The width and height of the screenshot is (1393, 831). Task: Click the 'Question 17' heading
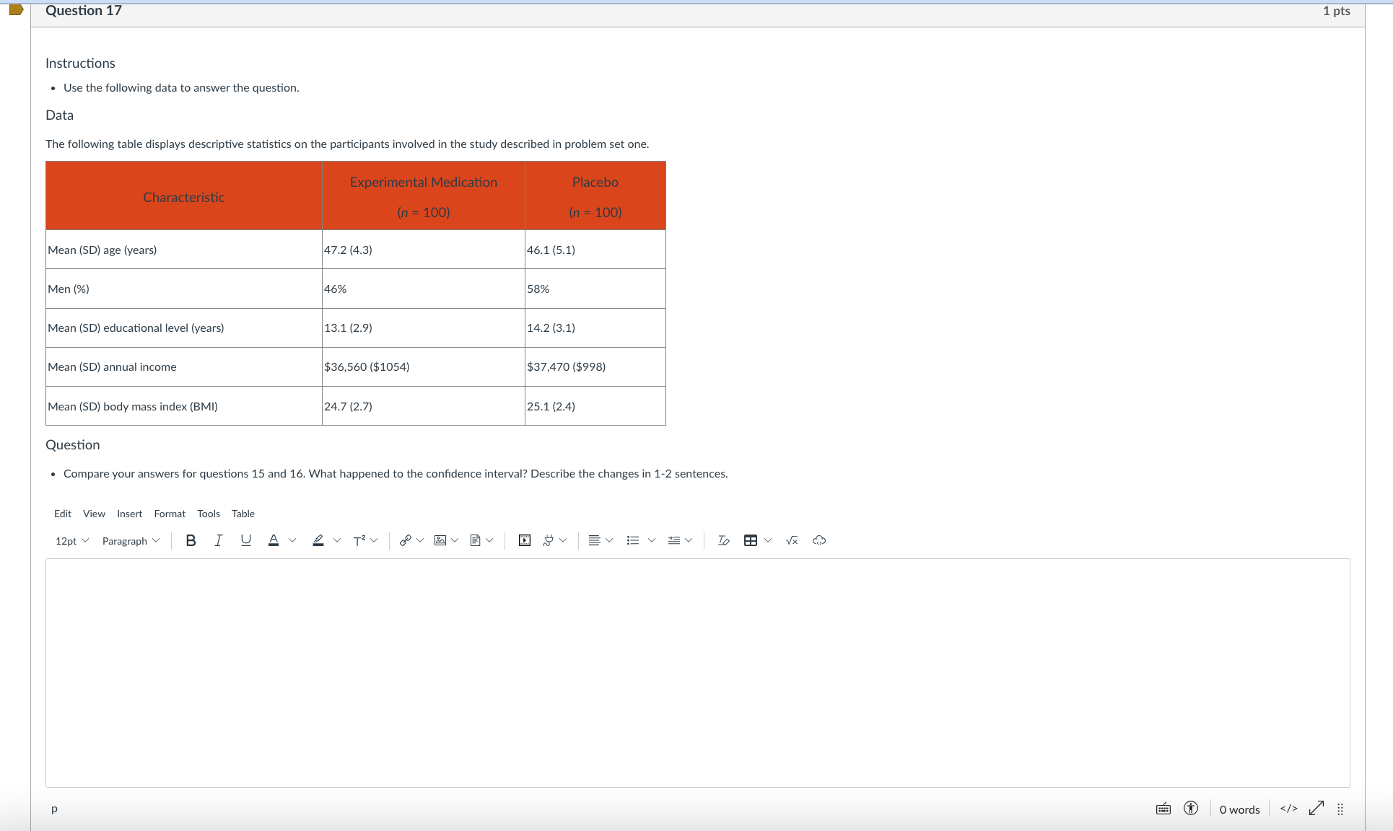[83, 10]
